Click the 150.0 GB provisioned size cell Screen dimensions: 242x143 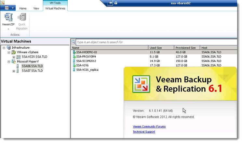tap(181, 61)
